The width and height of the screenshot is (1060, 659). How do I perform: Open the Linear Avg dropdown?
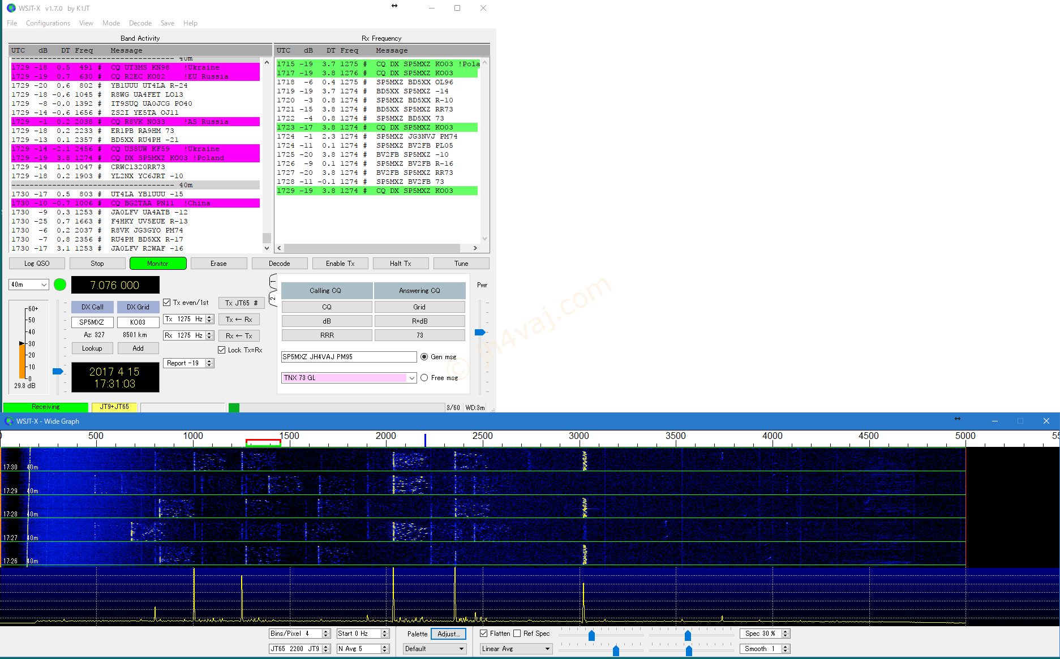coord(516,649)
